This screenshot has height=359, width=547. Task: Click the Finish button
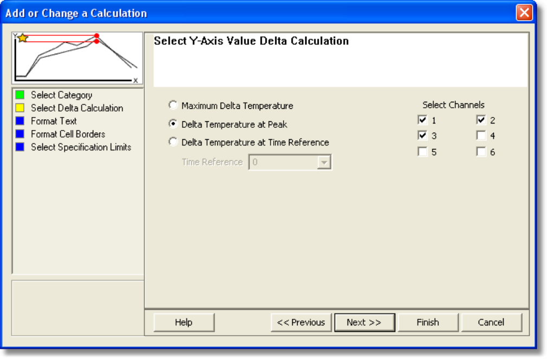428,322
